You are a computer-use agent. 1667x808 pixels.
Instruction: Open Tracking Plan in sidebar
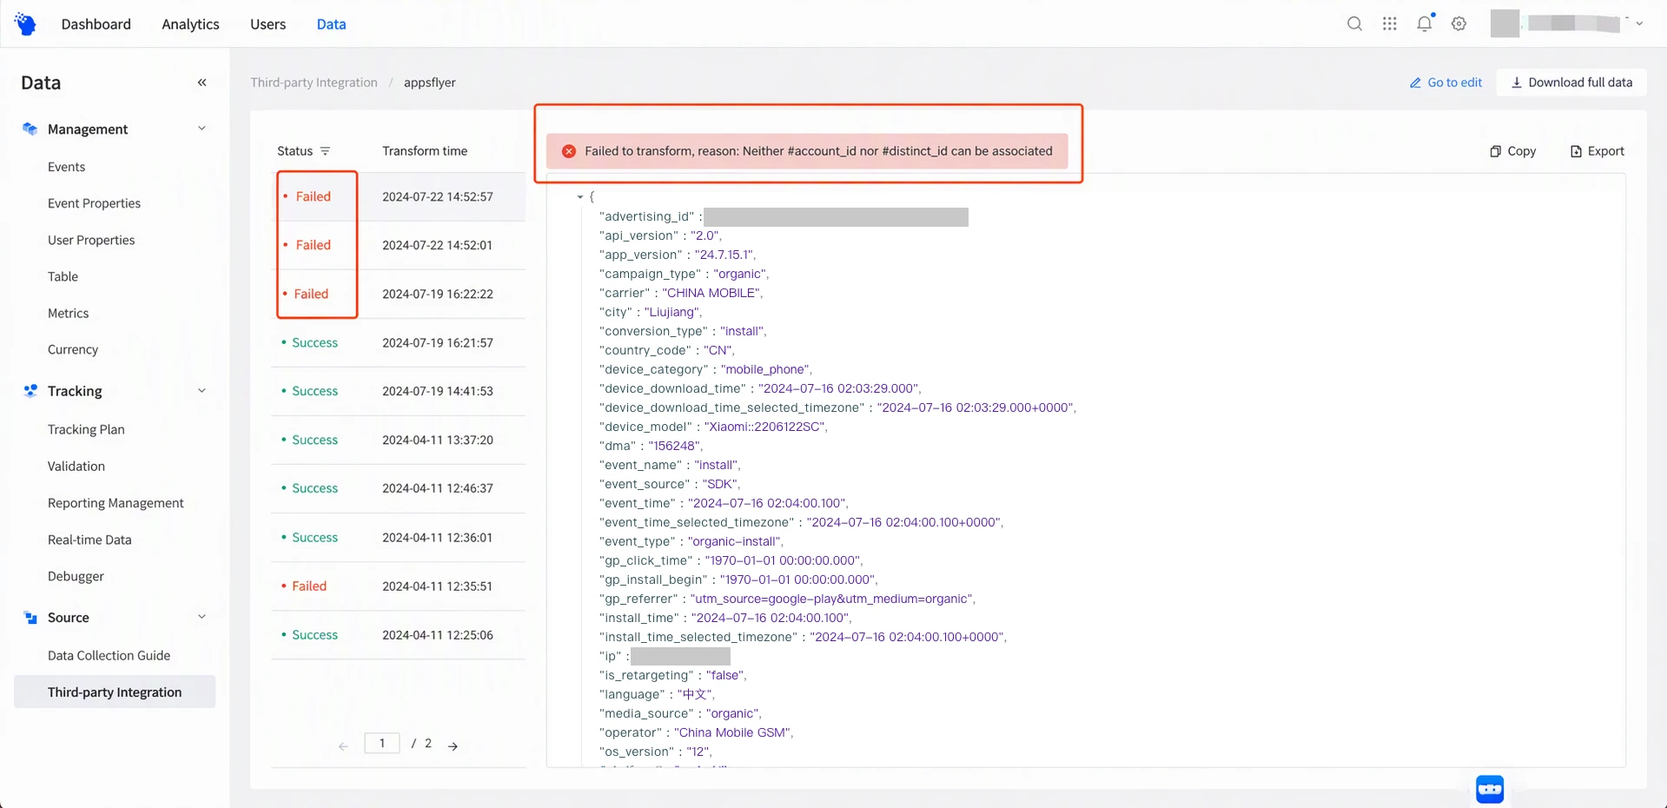[x=86, y=429]
